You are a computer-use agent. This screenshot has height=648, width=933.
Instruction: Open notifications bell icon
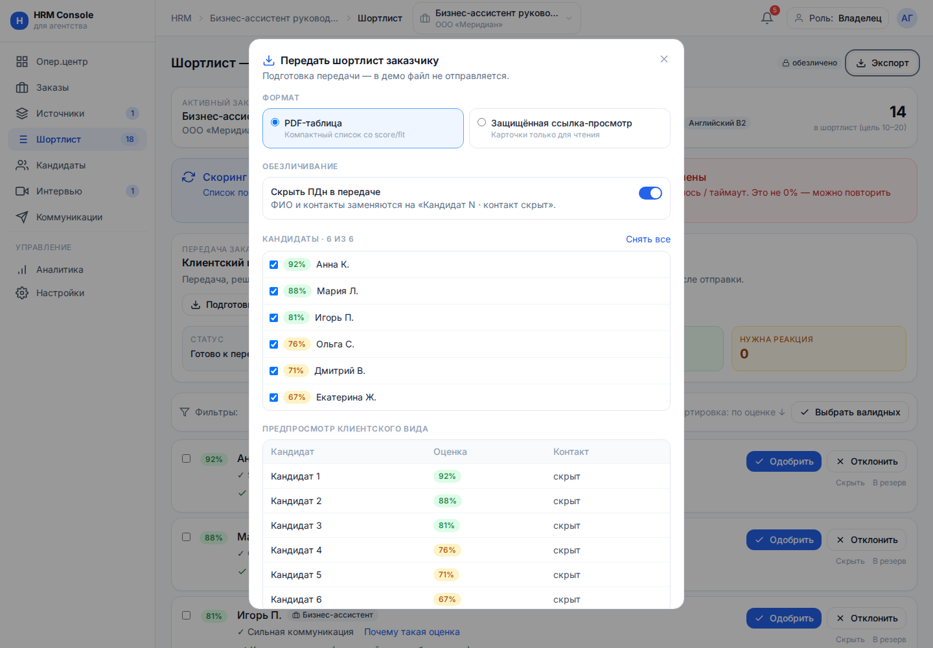767,18
